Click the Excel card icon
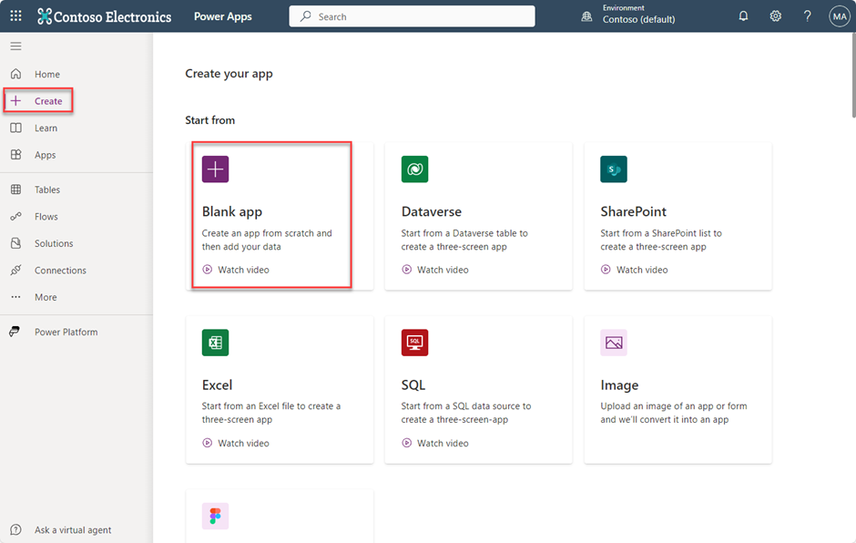 coord(215,343)
